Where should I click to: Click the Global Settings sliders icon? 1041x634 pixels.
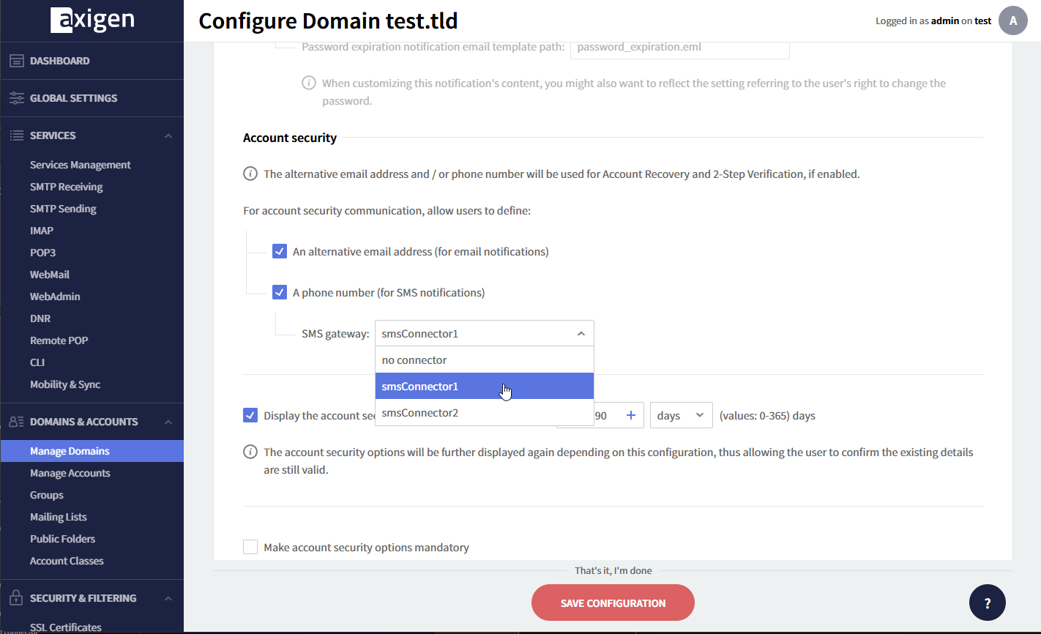pos(16,98)
